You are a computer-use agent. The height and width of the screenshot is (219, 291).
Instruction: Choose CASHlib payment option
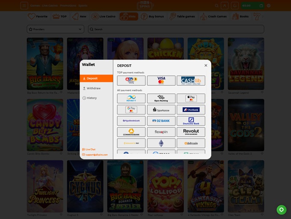coord(190,81)
